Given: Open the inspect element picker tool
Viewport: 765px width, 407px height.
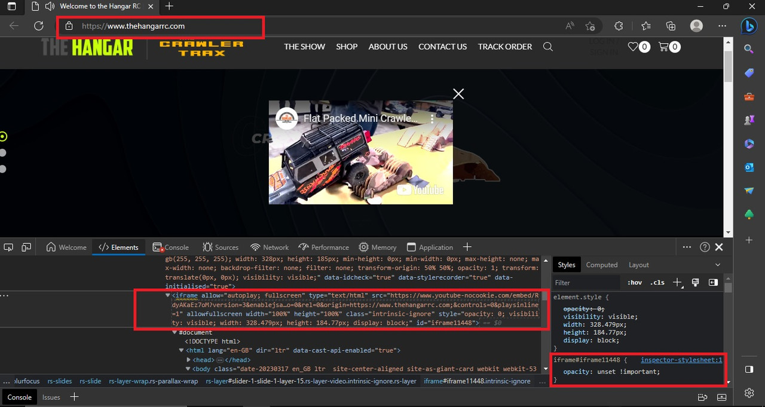Looking at the screenshot, I should pyautogui.click(x=8, y=247).
